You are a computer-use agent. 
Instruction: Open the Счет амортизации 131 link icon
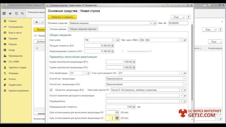[x=89, y=73]
